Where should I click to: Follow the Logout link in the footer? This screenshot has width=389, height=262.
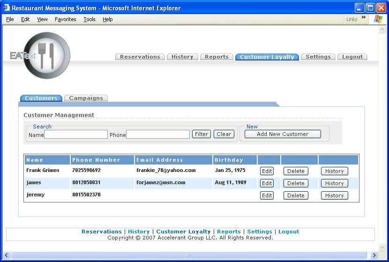click(x=288, y=232)
